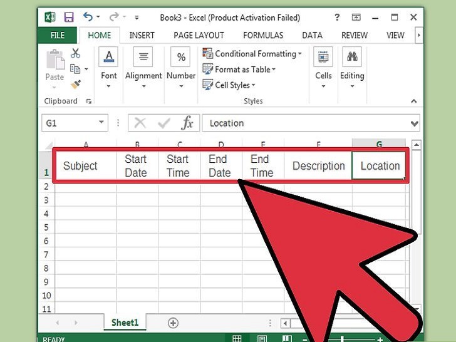The height and width of the screenshot is (342, 456).
Task: Select cell containing Subject
Action: pyautogui.click(x=86, y=166)
